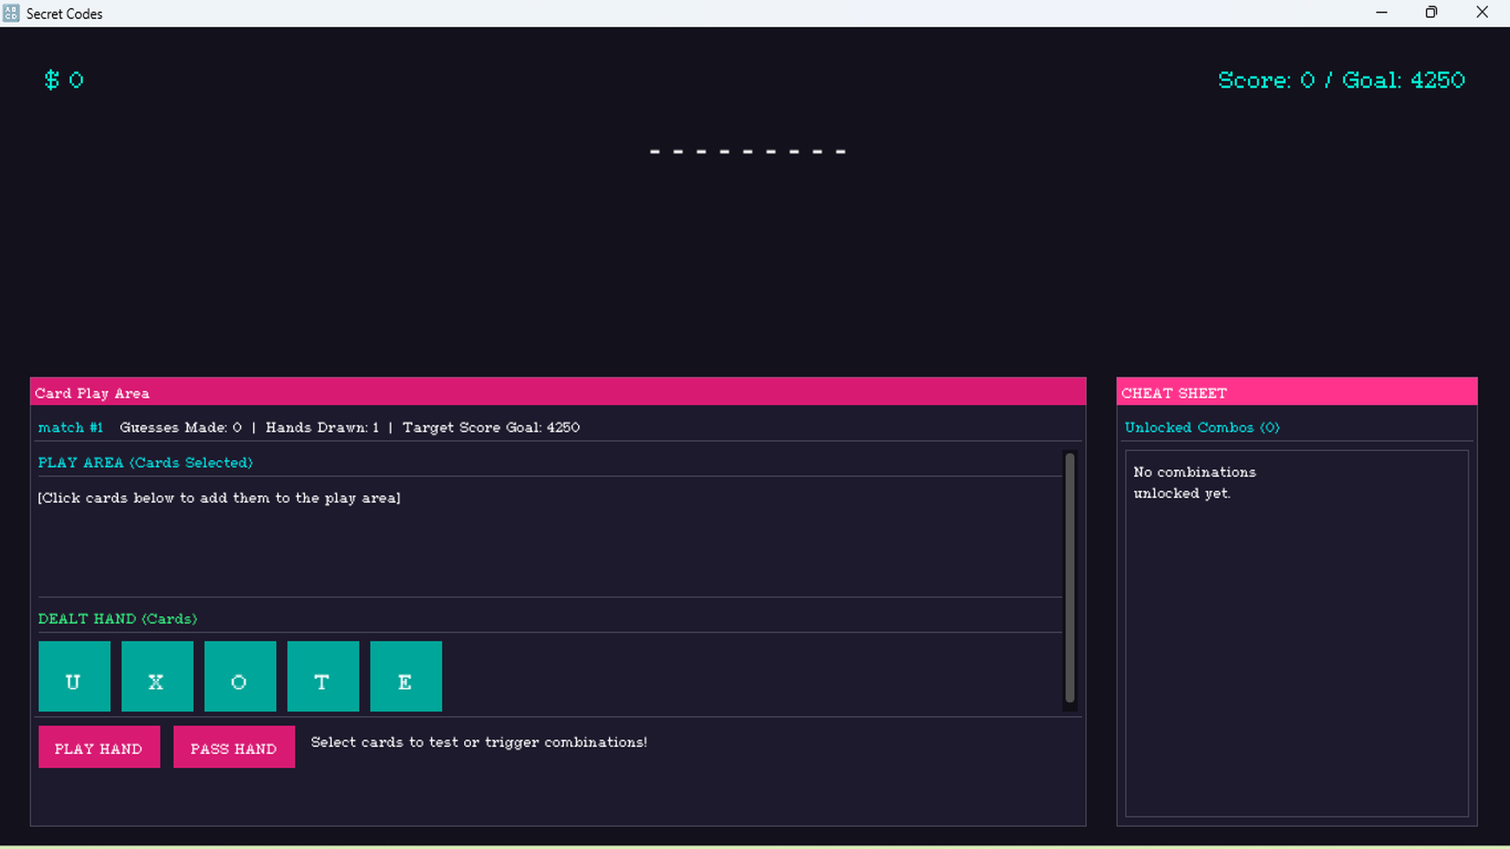The image size is (1510, 849).
Task: Add the O card to play area
Action: pos(240,676)
